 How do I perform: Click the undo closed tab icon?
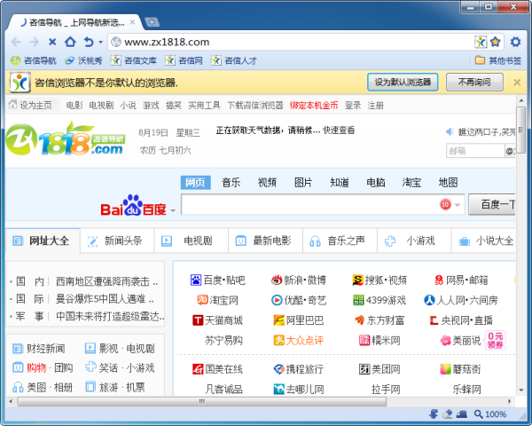(89, 42)
